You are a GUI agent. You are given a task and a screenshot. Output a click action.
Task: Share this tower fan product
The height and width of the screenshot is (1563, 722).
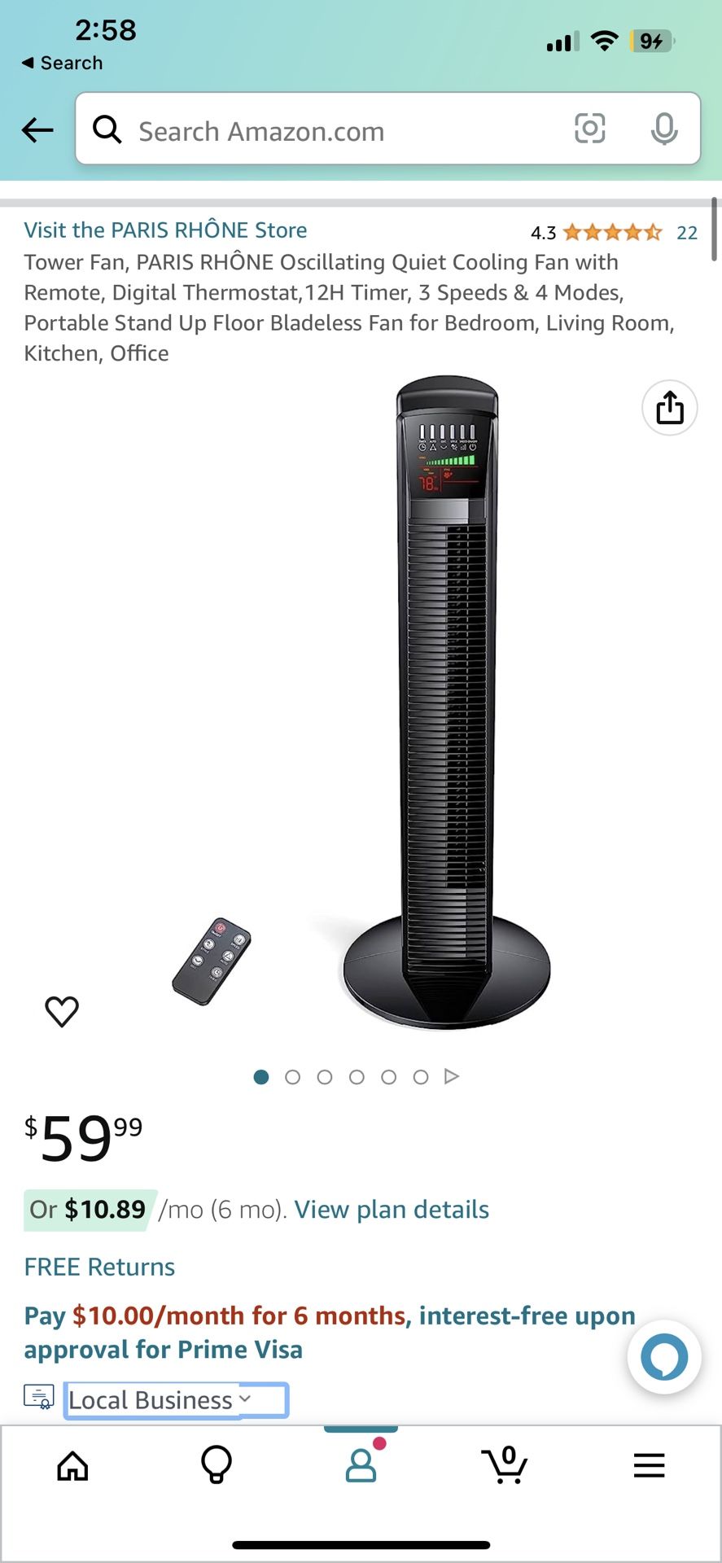669,408
